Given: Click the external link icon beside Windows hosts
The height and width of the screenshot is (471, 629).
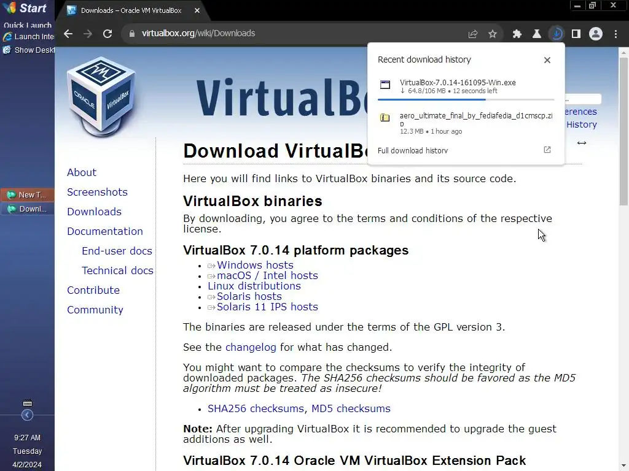Looking at the screenshot, I should click(212, 266).
